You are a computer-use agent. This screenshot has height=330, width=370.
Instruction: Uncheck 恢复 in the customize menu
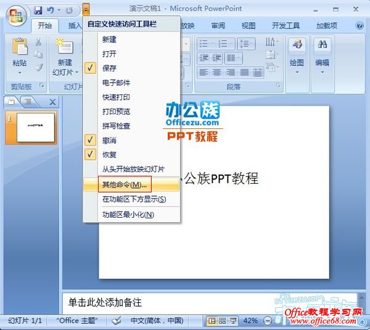(131, 155)
